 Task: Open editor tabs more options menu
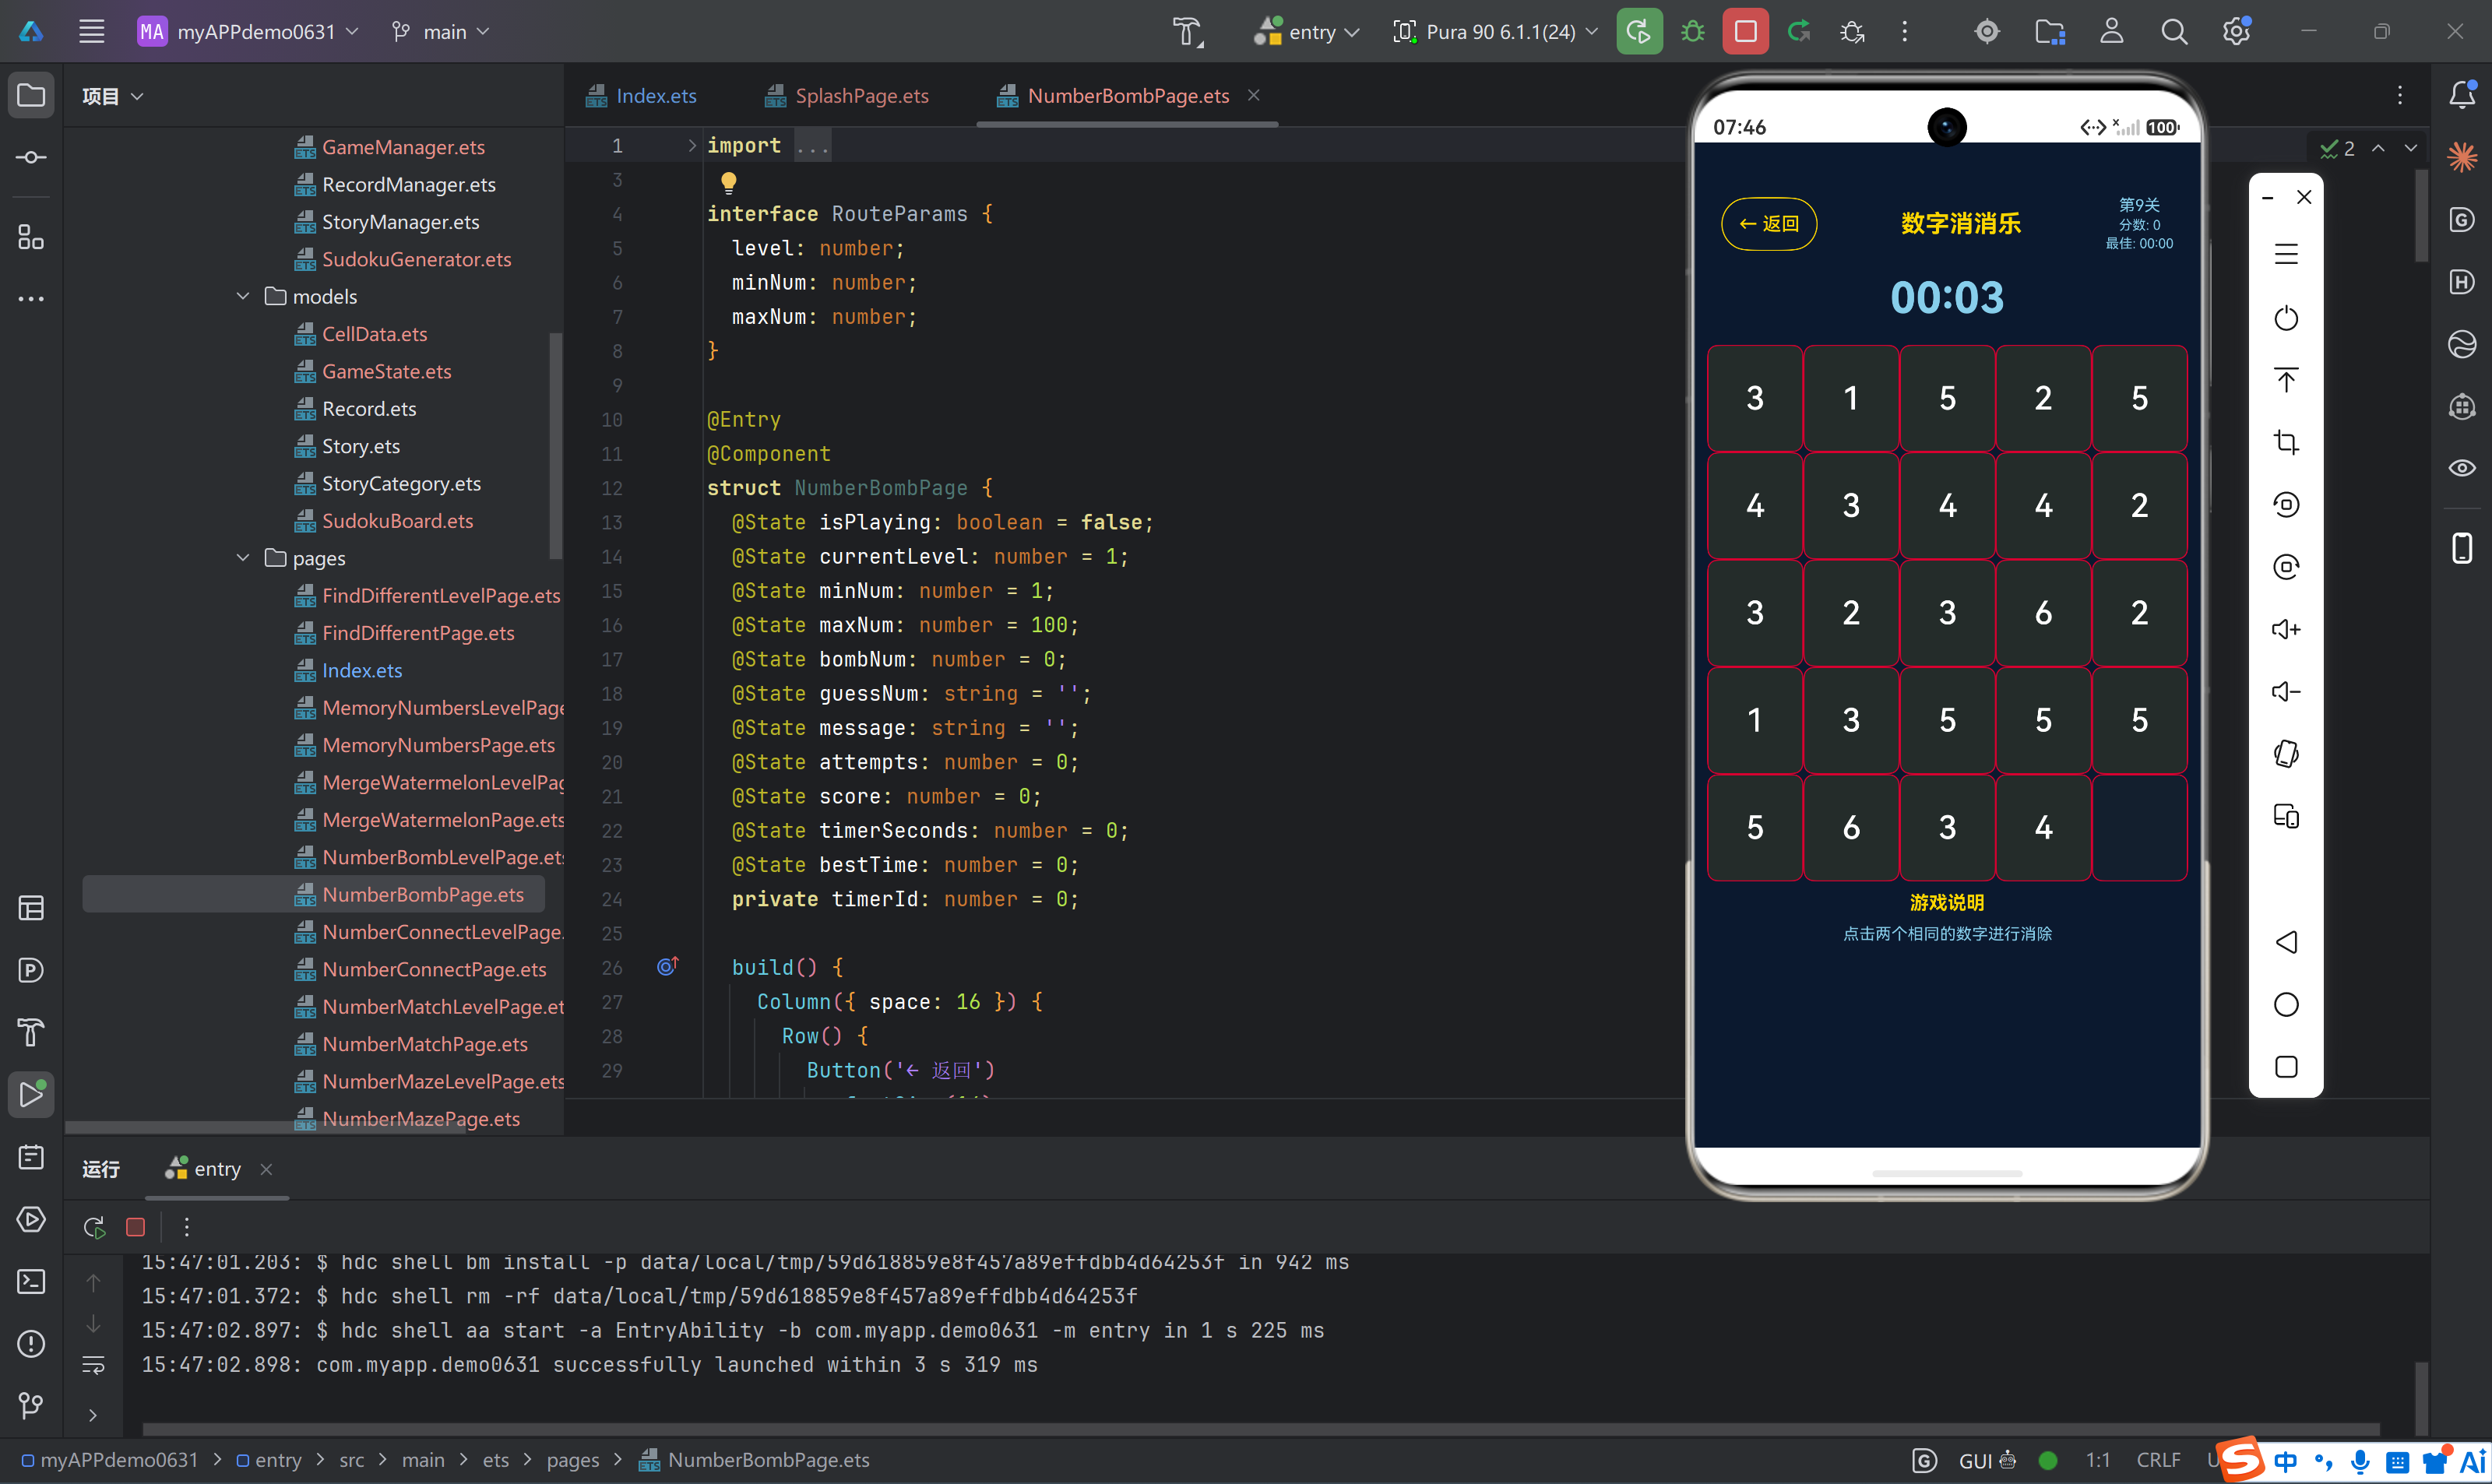pyautogui.click(x=2400, y=95)
